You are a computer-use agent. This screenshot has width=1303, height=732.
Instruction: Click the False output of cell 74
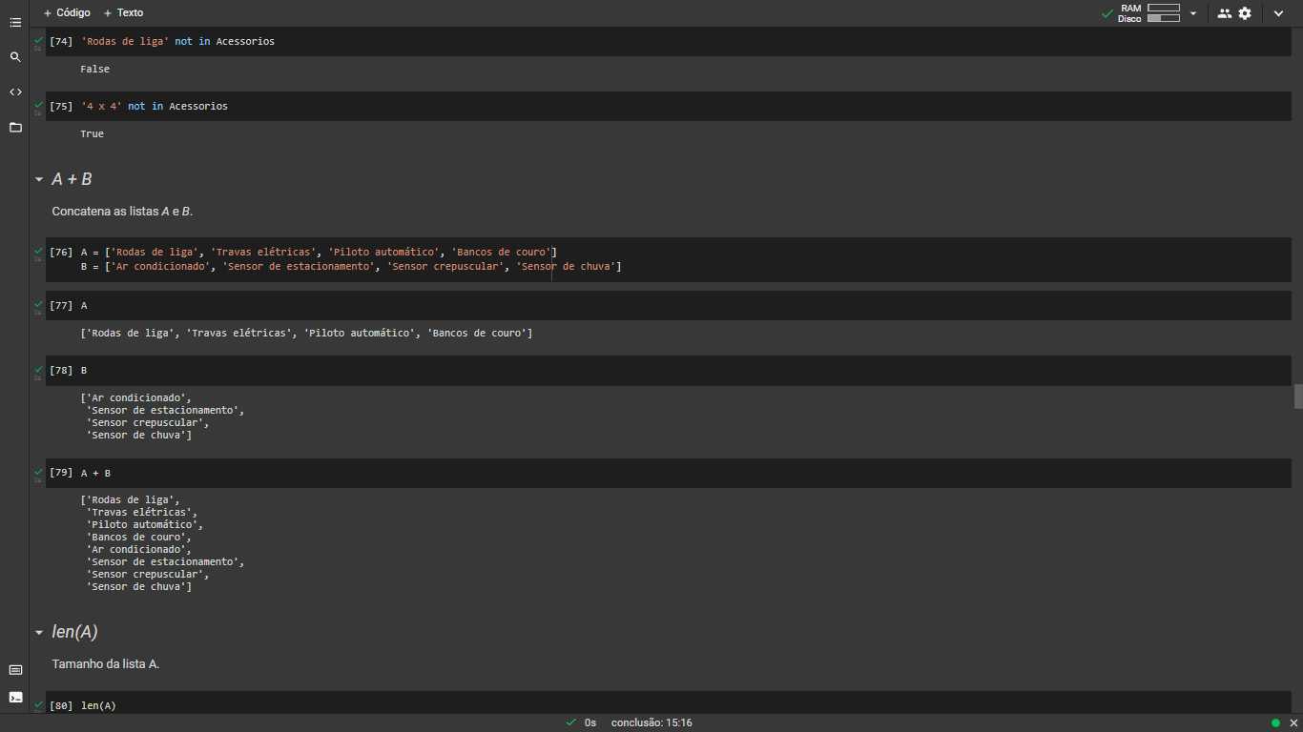[x=94, y=70]
